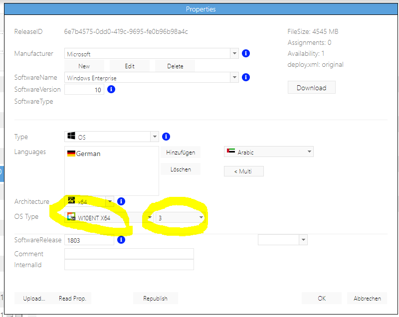
Task: Click the Edit manufacturer button
Action: coord(130,66)
